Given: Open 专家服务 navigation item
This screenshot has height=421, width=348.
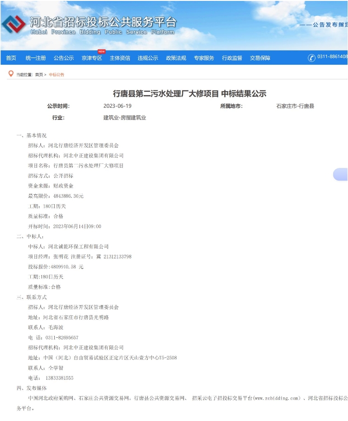Looking at the screenshot, I should (x=204, y=58).
